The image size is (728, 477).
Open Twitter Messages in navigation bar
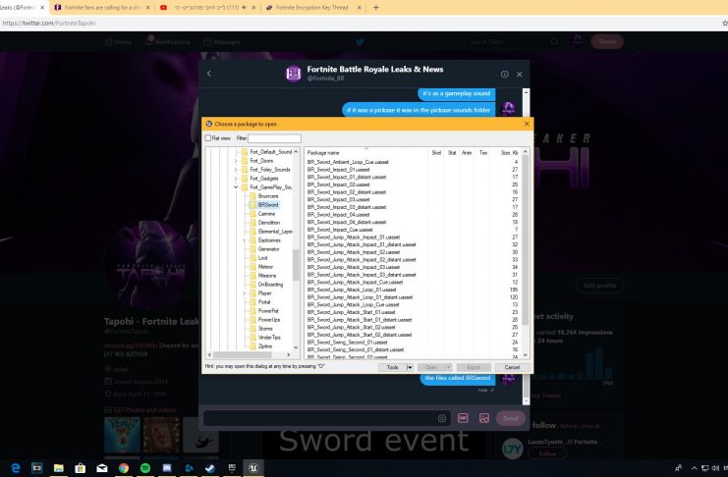[222, 42]
